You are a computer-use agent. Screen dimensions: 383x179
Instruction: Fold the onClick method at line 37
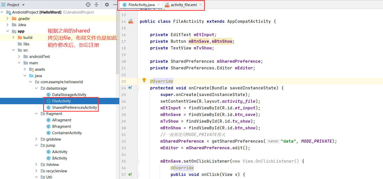[138, 175]
